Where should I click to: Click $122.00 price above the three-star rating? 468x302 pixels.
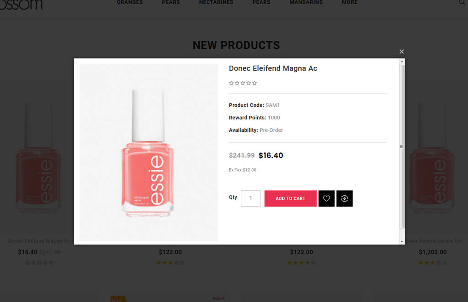[170, 252]
